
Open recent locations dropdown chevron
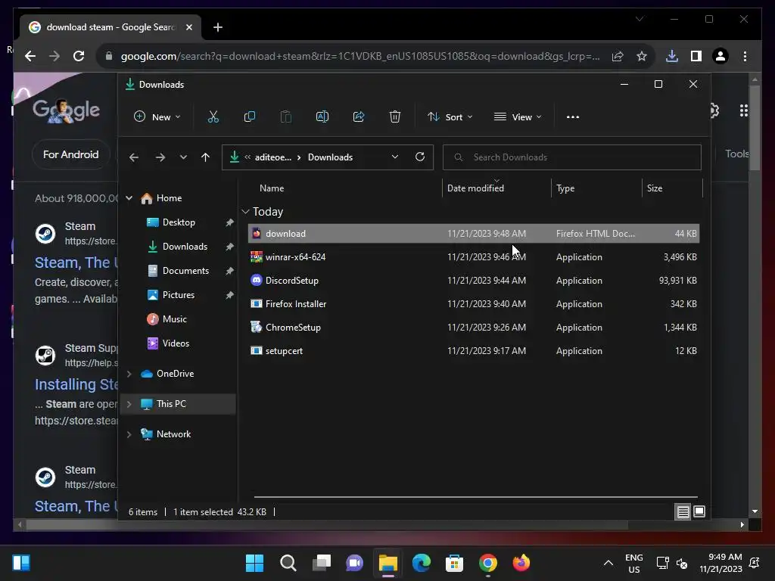tap(183, 157)
